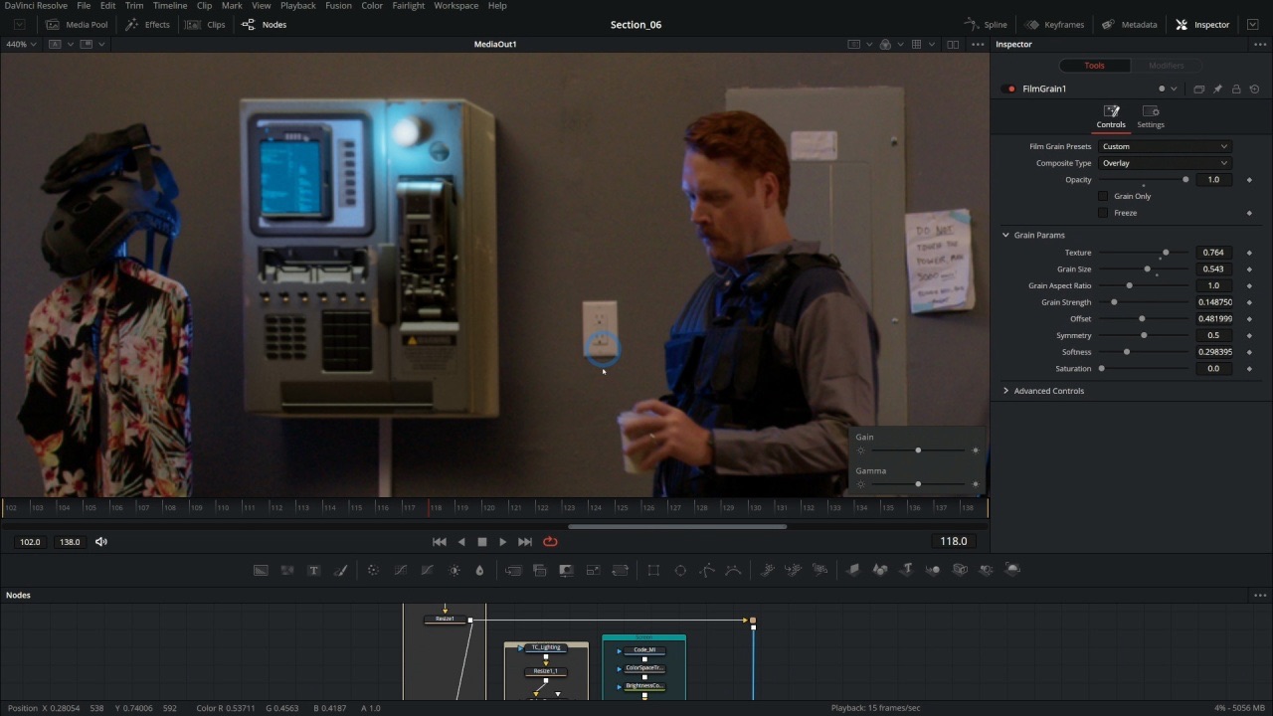Select the Text tool in the toolbar
Screen dimensions: 1273x716
click(x=313, y=570)
